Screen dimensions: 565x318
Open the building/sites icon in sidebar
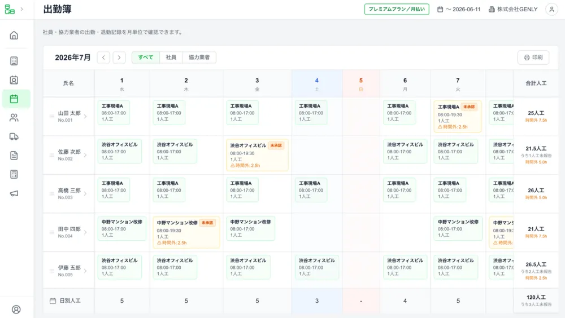click(14, 61)
